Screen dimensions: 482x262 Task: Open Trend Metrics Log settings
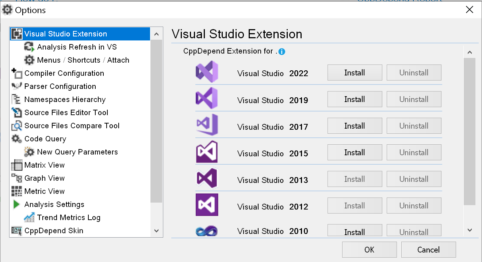coord(69,218)
